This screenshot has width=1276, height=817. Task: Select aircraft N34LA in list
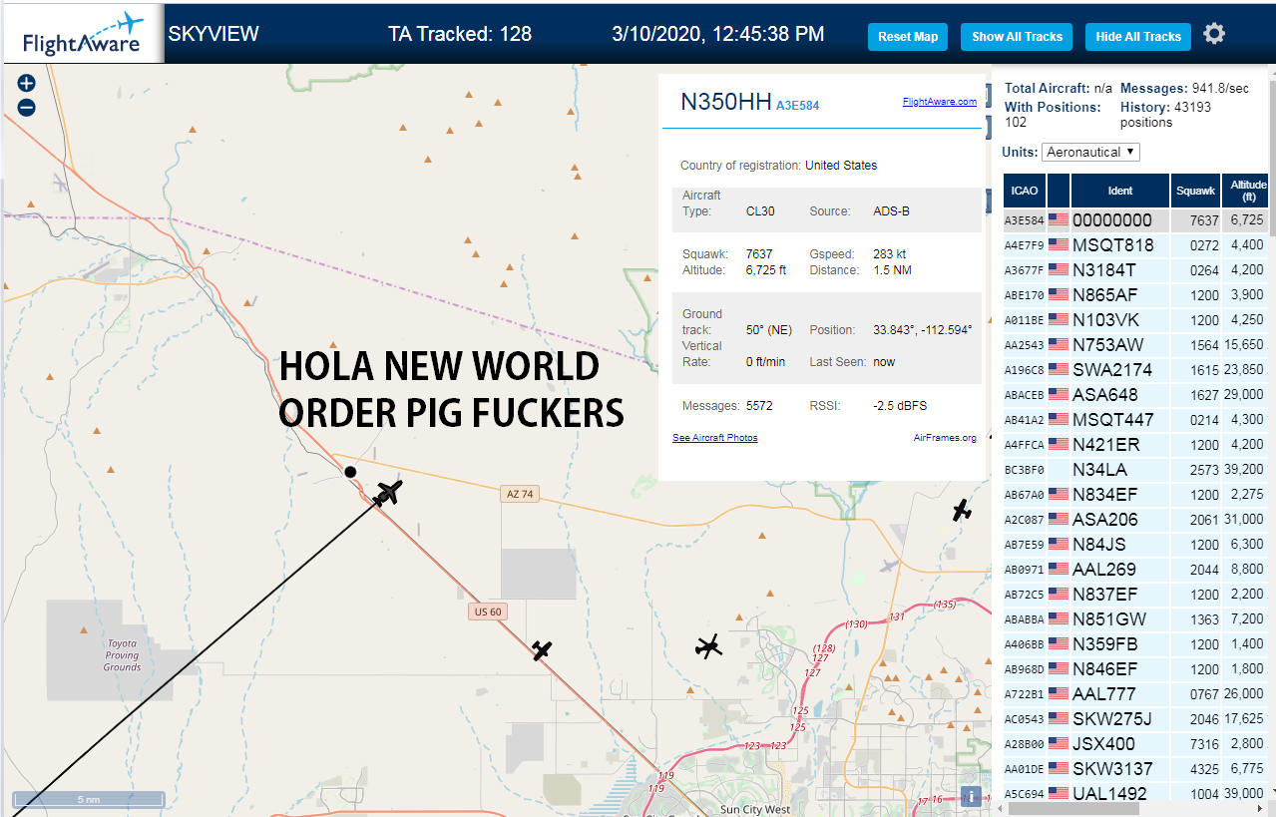pyautogui.click(x=1135, y=470)
